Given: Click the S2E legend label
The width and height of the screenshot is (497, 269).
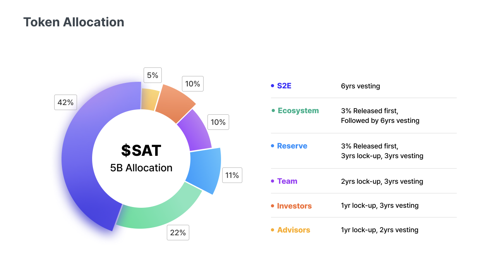Looking at the screenshot, I should pos(284,86).
